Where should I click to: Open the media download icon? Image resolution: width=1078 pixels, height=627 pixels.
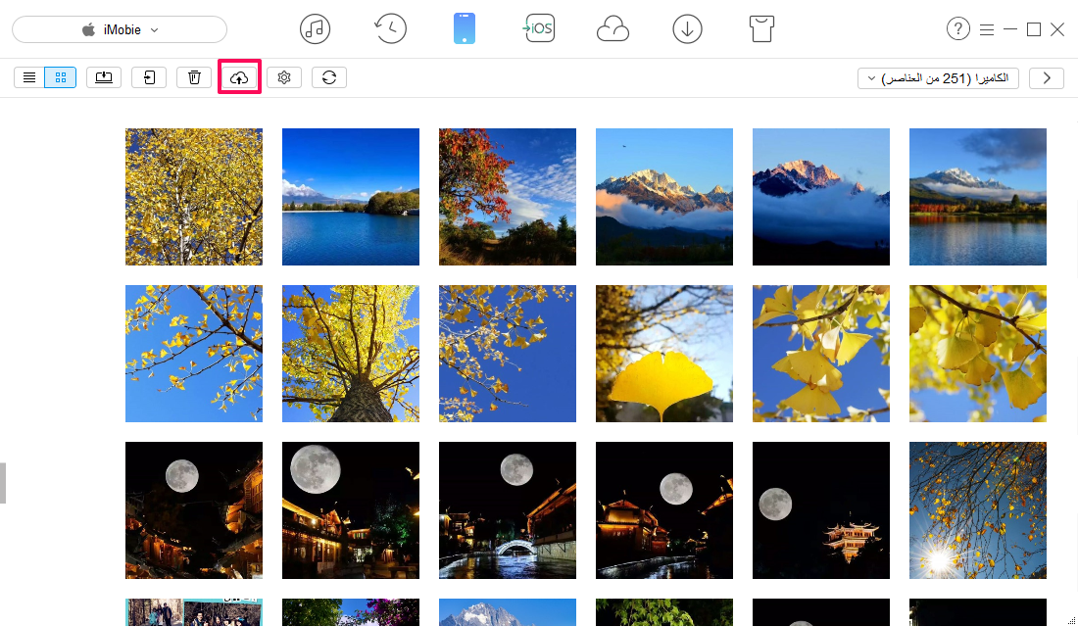(x=687, y=28)
